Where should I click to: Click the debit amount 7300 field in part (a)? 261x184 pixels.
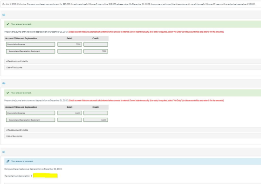pyautogui.click(x=69, y=44)
